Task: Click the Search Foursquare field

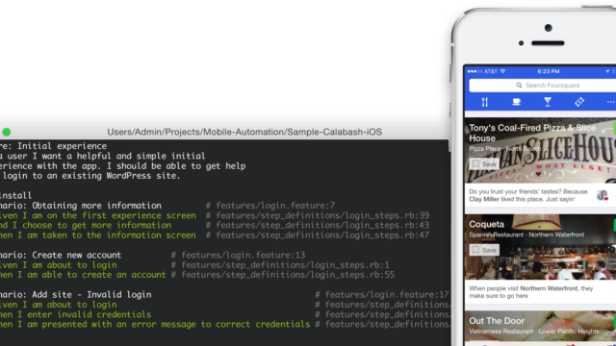Action: click(x=543, y=86)
